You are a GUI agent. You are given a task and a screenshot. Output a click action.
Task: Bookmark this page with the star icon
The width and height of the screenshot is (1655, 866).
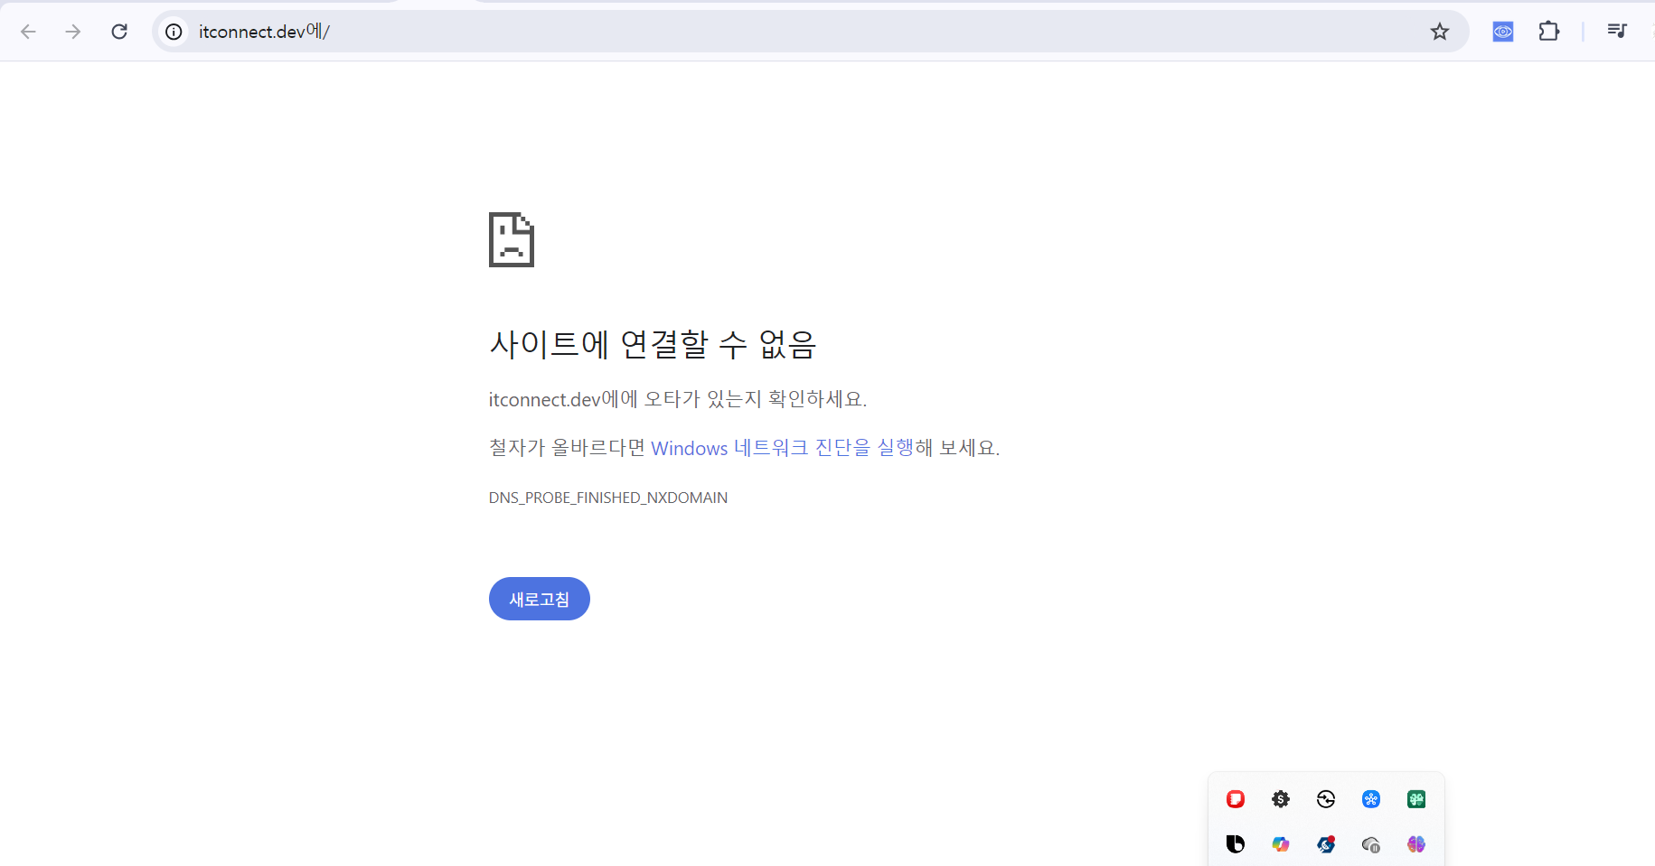[x=1440, y=32]
